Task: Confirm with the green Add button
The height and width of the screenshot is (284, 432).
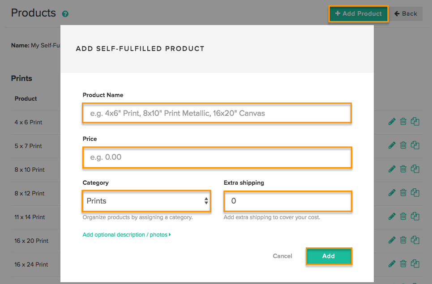Action: 329,256
